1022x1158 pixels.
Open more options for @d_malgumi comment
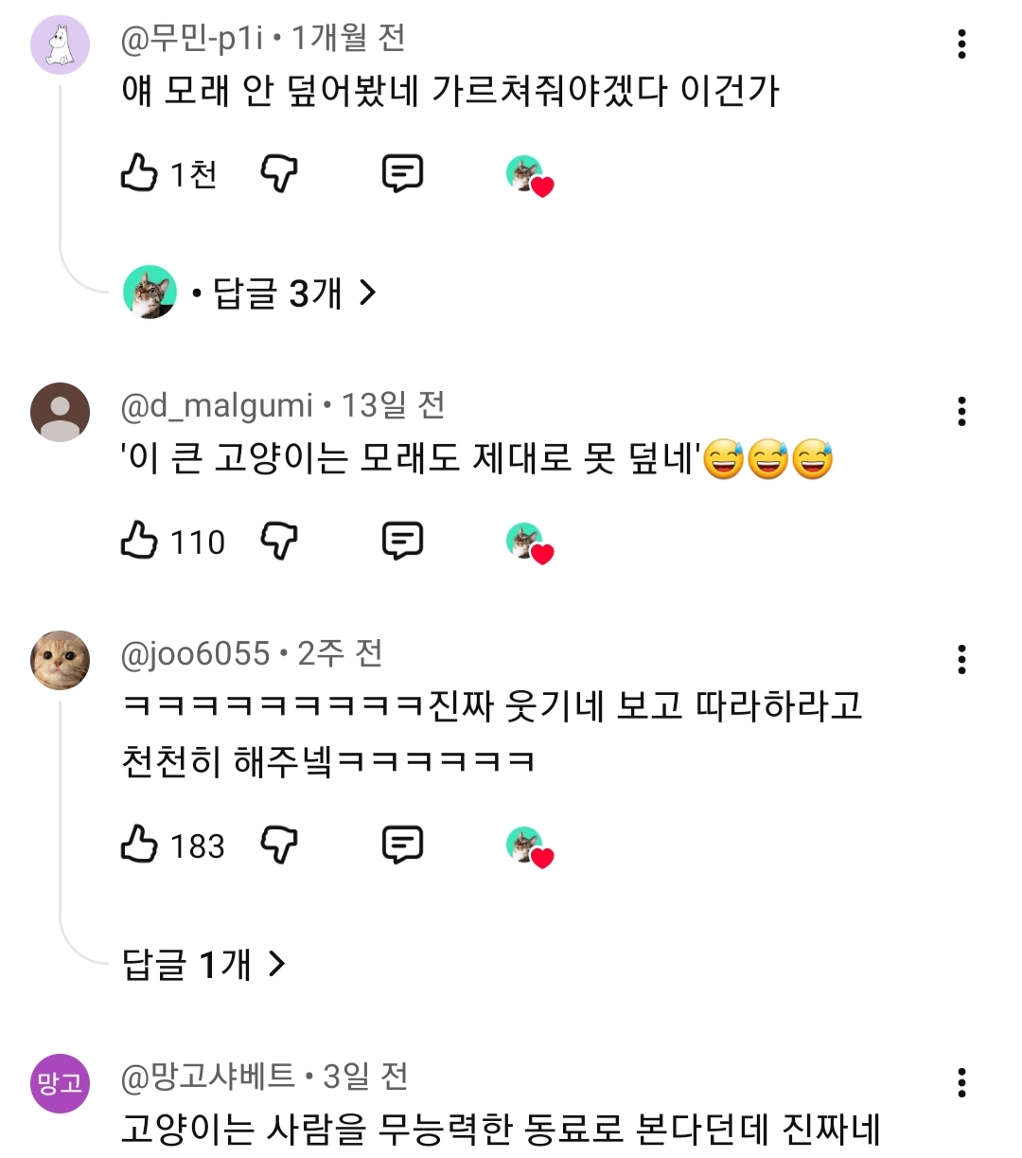point(961,411)
